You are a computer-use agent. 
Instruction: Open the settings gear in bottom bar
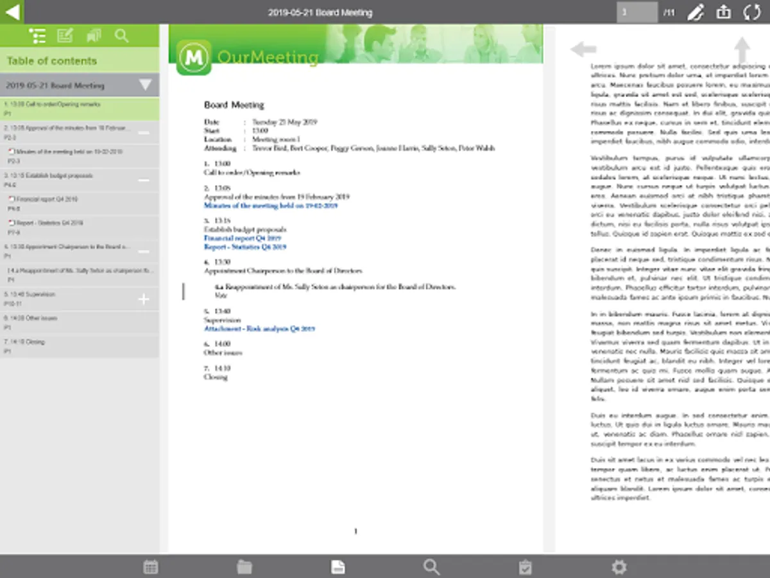619,566
